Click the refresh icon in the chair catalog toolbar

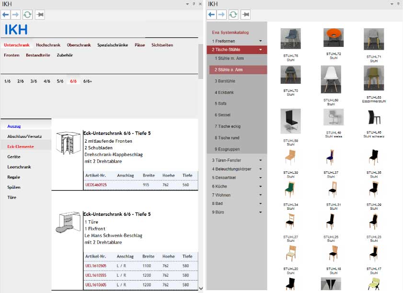pos(233,14)
